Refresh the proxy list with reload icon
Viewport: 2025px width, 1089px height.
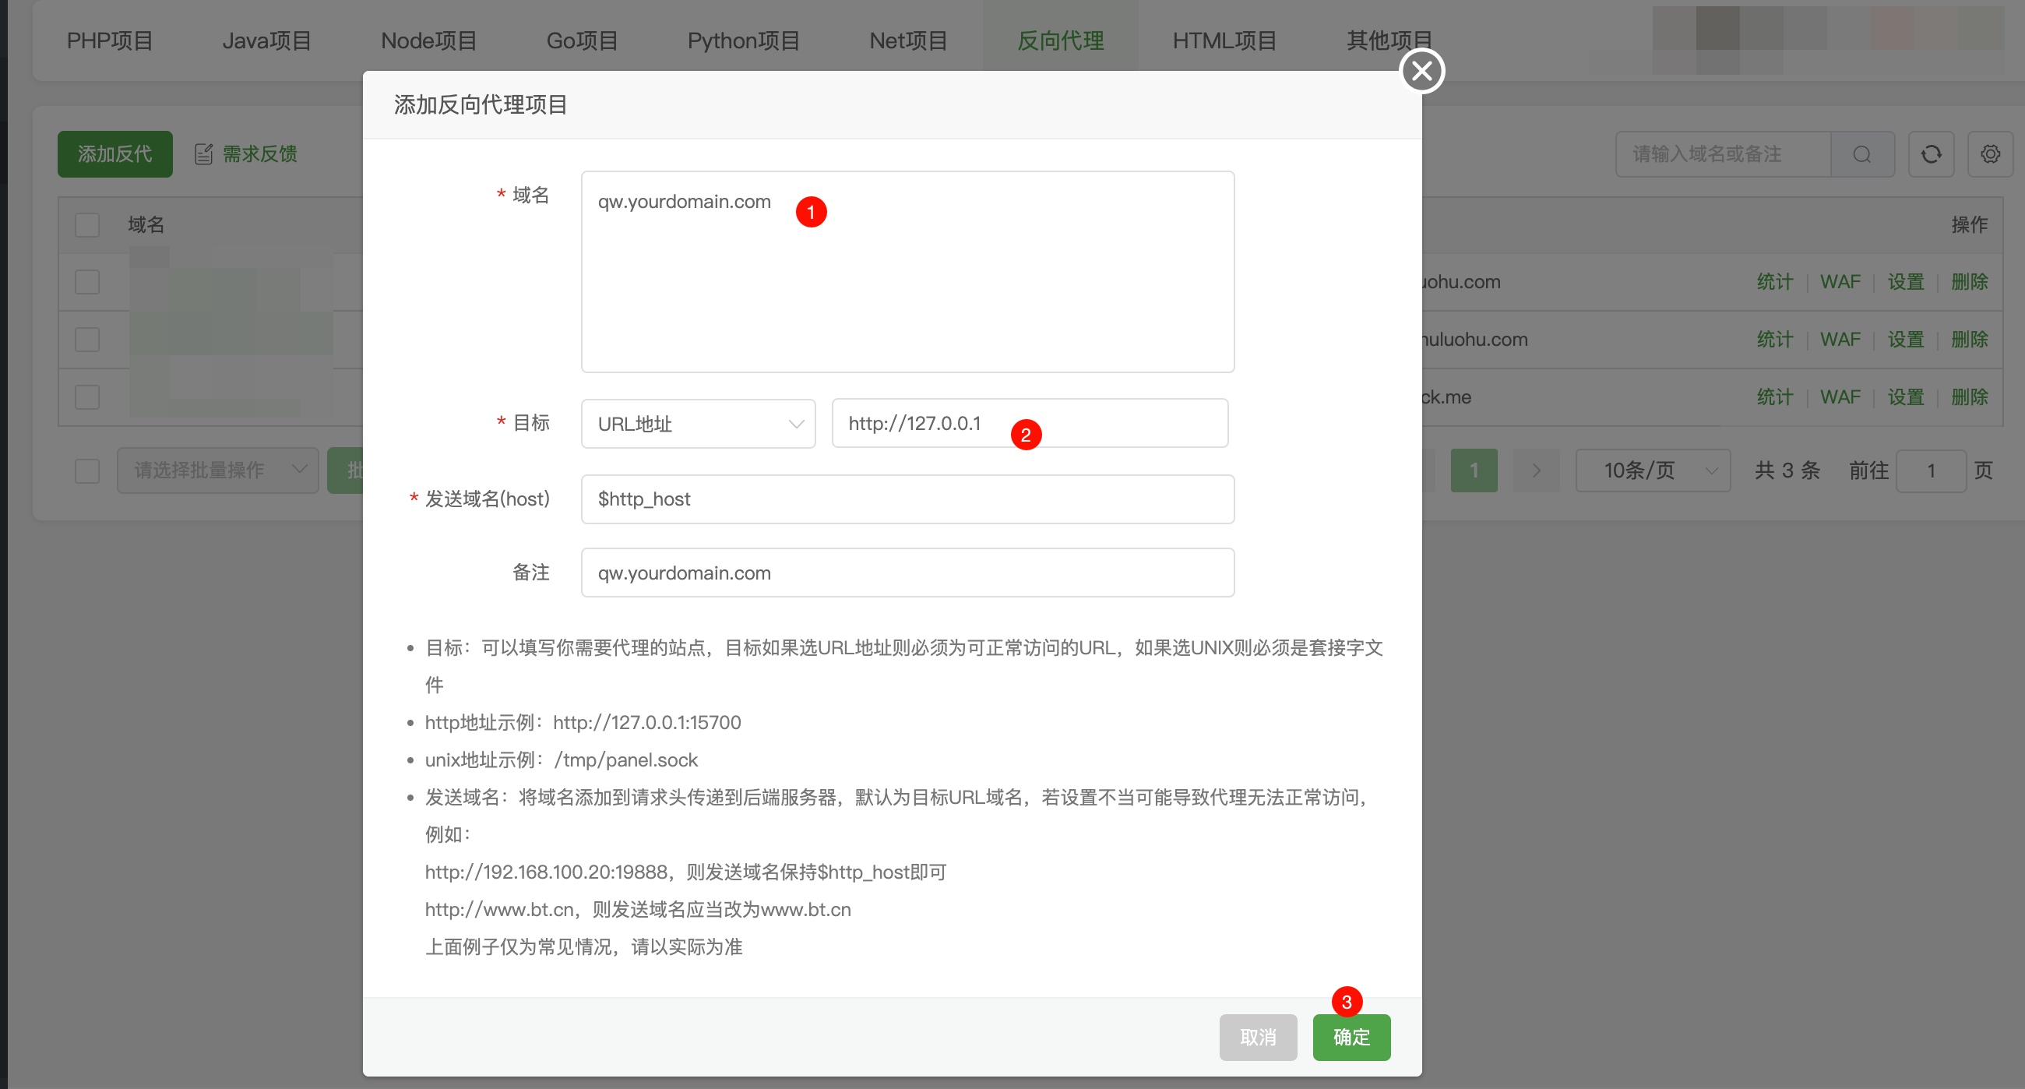click(x=1932, y=154)
